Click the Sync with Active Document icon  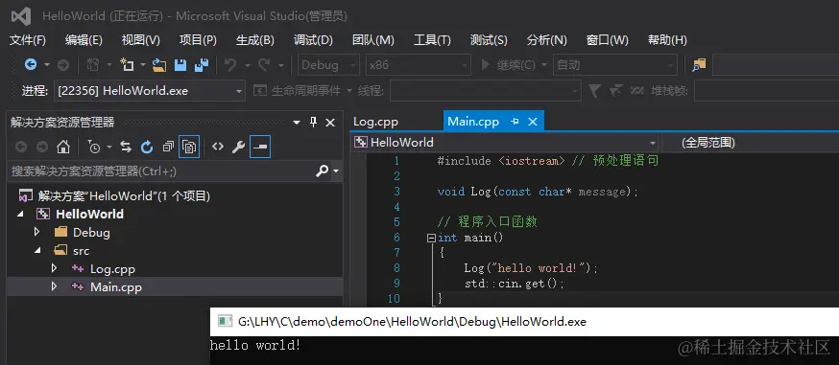click(x=126, y=147)
